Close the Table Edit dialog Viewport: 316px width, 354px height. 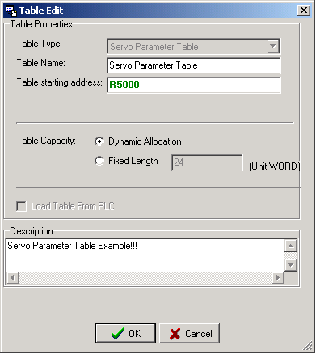tap(304, 11)
